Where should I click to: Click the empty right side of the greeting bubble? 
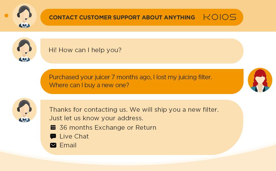coord(199,51)
